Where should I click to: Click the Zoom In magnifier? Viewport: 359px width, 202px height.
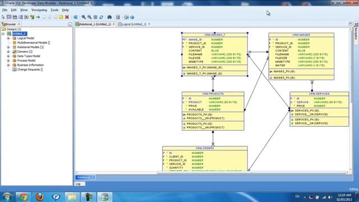pyautogui.click(x=84, y=17)
